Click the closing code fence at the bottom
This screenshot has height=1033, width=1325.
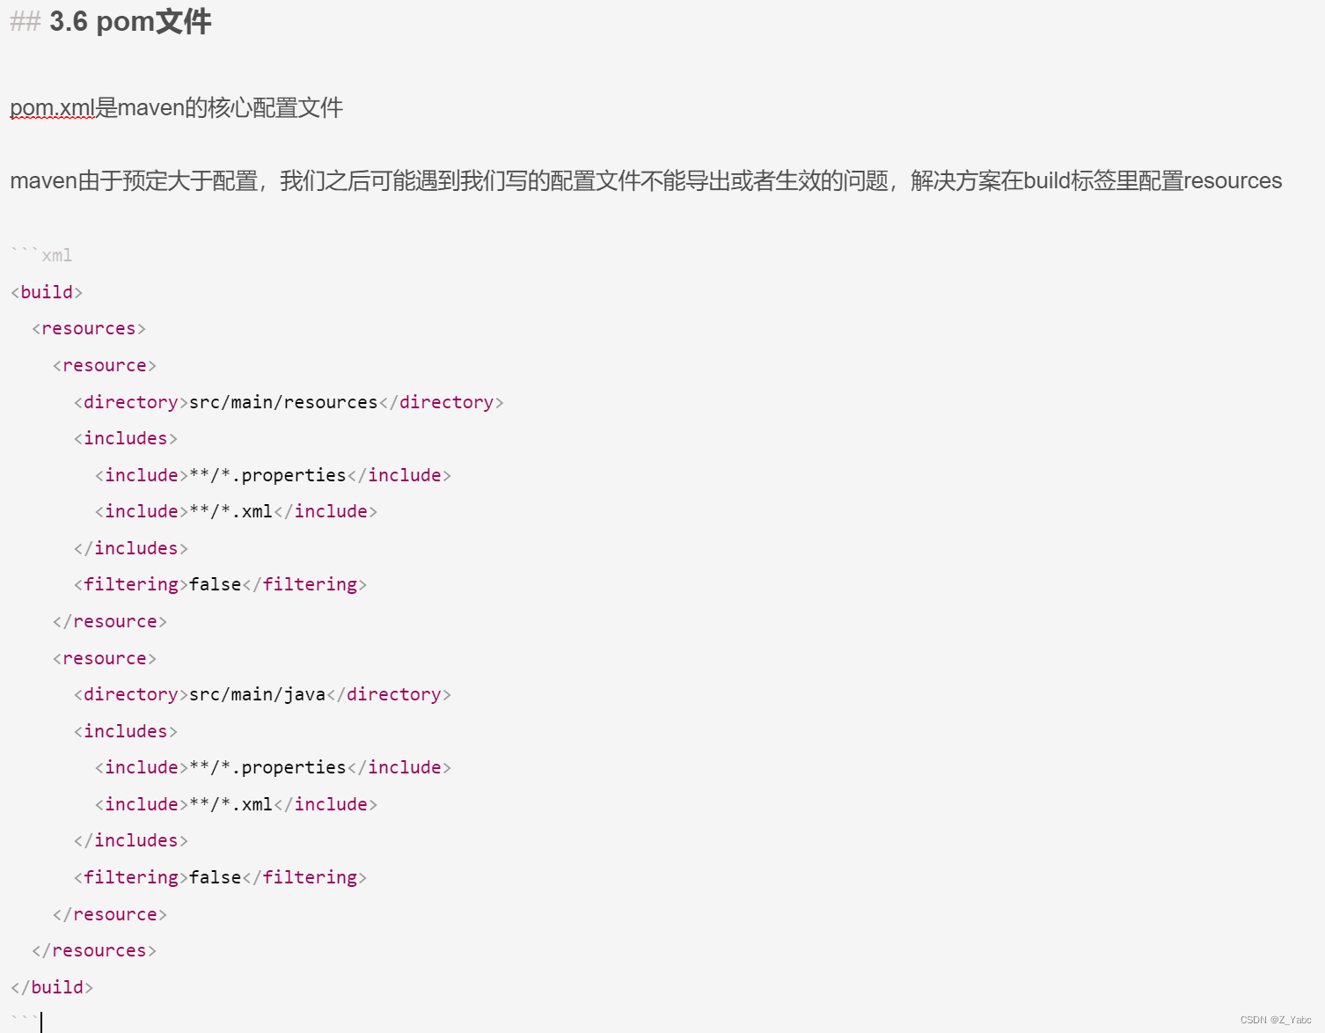click(x=26, y=1020)
